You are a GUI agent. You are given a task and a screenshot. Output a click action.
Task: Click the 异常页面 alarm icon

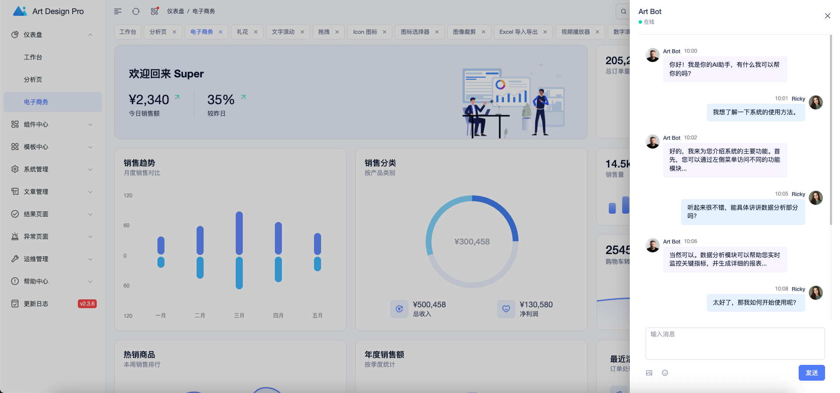(x=15, y=237)
